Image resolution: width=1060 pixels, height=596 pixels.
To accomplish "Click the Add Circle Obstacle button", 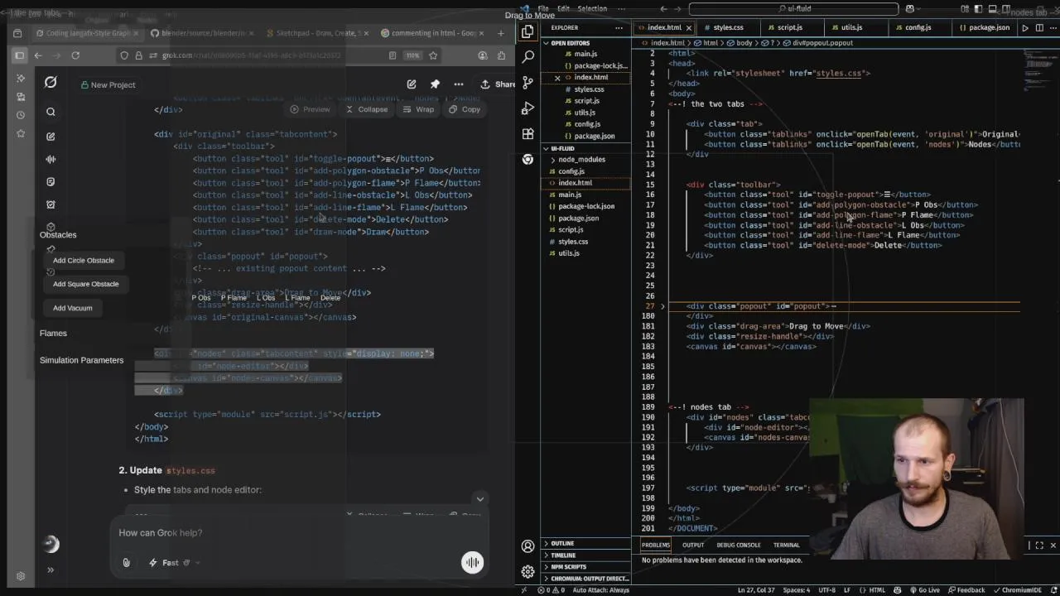I will click(84, 261).
